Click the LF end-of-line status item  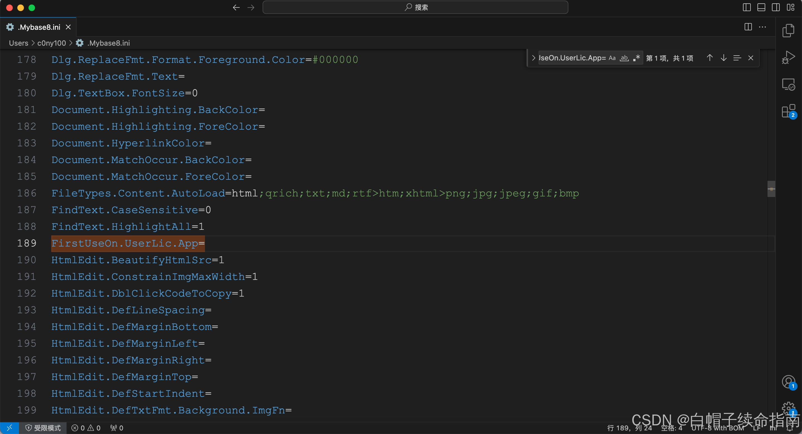(x=757, y=428)
